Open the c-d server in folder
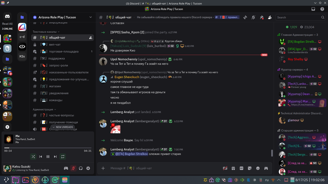 tap(22, 37)
